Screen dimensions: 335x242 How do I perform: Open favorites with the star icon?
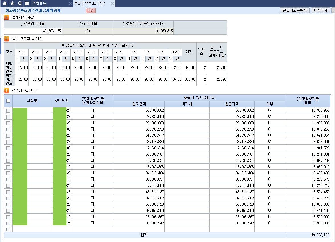12,3
